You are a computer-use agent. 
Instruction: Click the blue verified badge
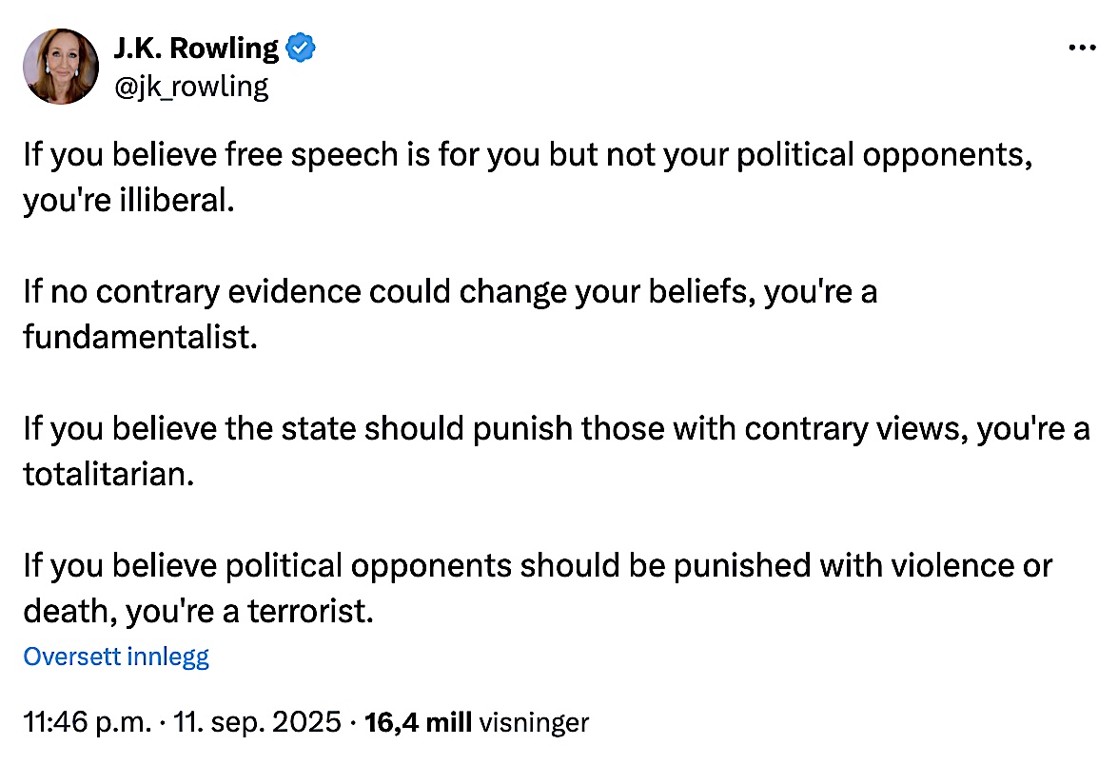point(303,48)
